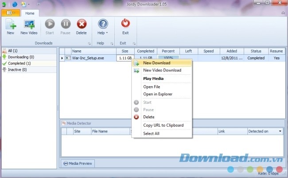Image resolution: width=288 pixels, height=178 pixels.
Task: Open the quick access toolbar customize arrow
Action: point(39,4)
